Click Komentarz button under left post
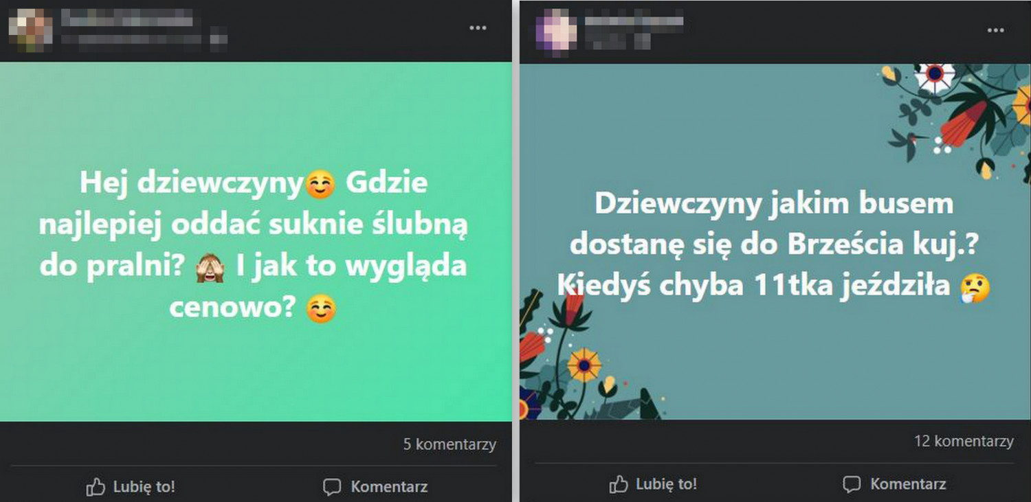This screenshot has height=502, width=1031. tap(375, 488)
